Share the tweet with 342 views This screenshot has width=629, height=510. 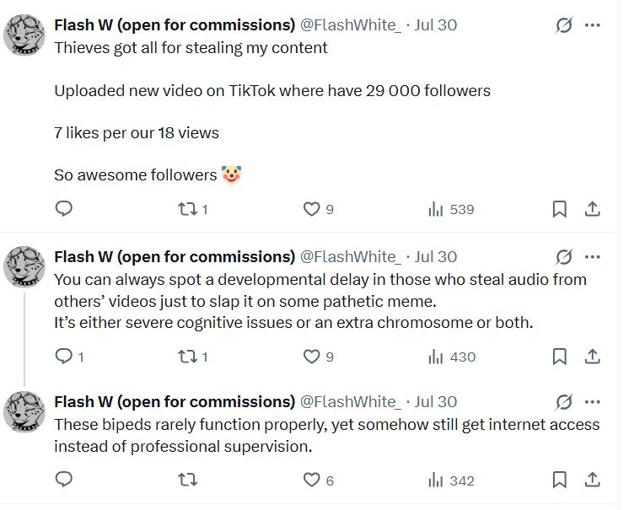[592, 480]
